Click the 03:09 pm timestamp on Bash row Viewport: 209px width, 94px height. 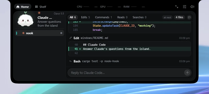pos(184,61)
